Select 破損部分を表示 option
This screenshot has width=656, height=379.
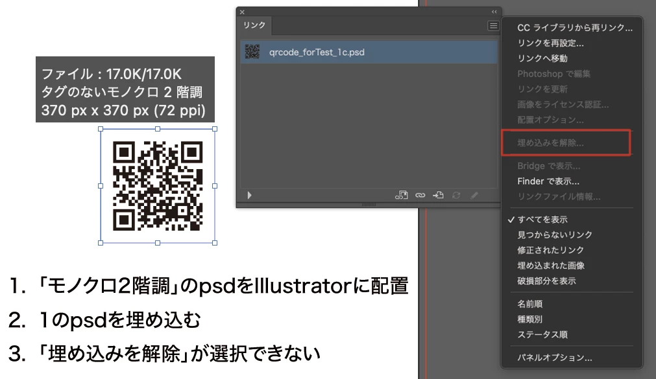click(546, 281)
